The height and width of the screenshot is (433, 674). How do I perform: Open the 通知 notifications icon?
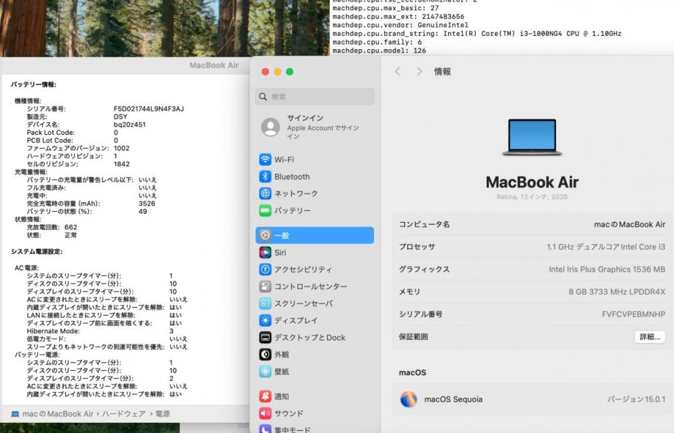point(265,397)
